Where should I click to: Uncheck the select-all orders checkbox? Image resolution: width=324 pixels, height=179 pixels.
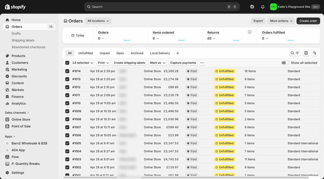click(67, 63)
